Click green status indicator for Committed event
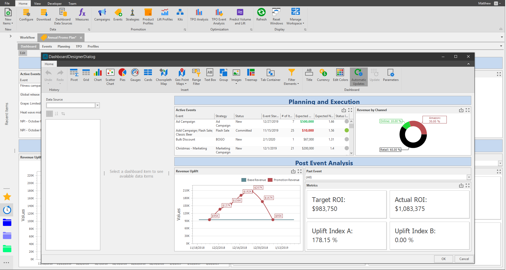Screen dimensions: 506x270 347,130
